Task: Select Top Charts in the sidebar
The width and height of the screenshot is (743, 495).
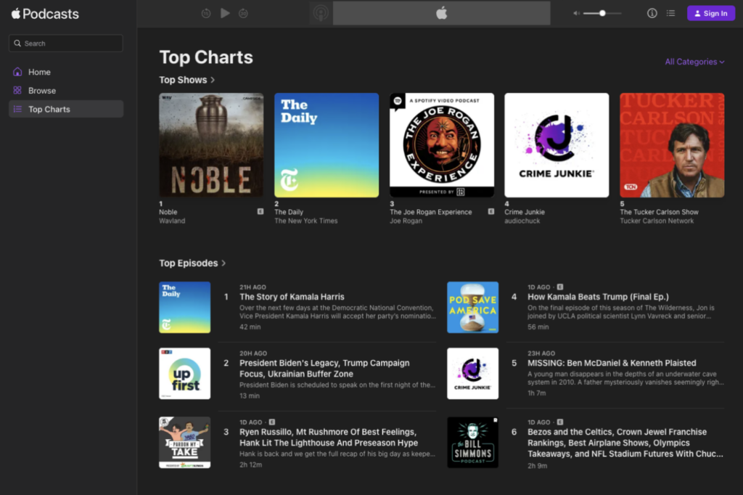Action: pos(66,109)
